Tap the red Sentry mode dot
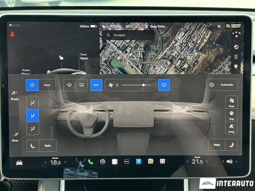The image size is (255, 191). pos(138,26)
